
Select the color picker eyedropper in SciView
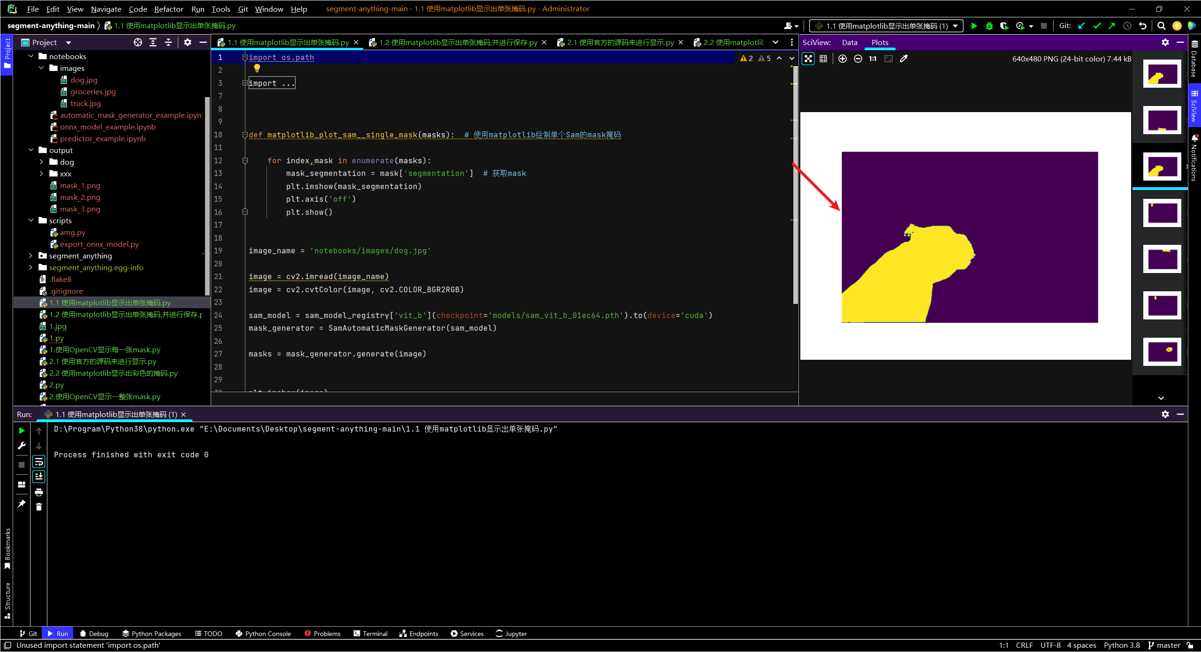click(904, 59)
